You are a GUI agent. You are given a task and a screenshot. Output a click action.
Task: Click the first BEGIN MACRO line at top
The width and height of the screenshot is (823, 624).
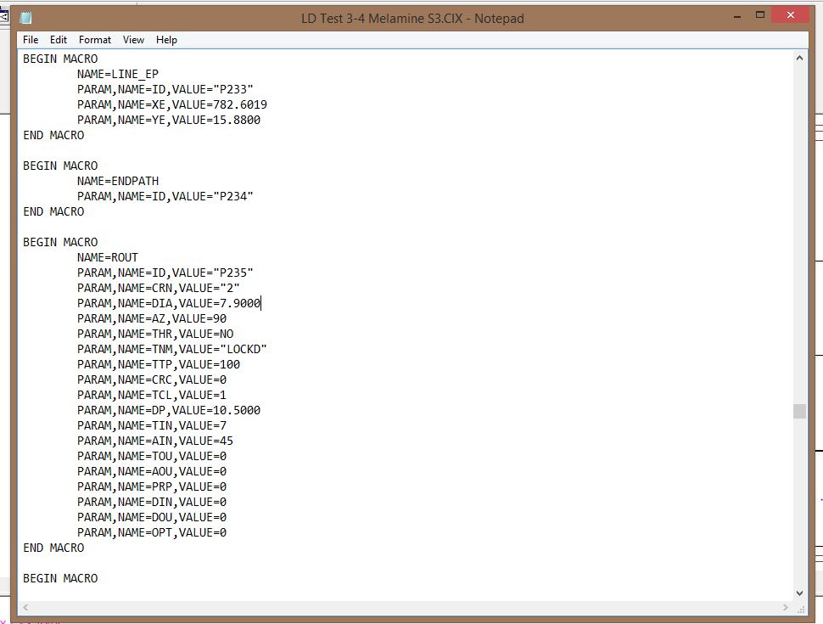(60, 59)
